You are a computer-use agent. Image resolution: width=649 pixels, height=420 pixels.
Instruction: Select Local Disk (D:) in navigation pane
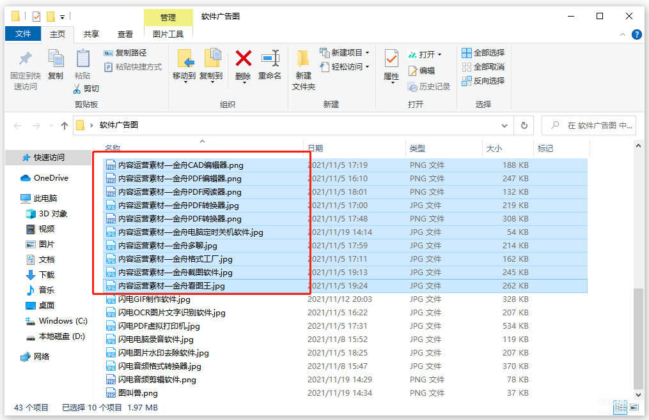(61, 336)
